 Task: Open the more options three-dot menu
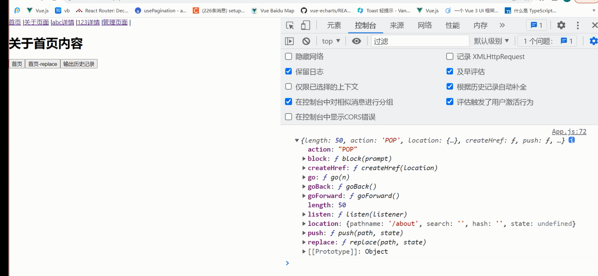coord(578,25)
